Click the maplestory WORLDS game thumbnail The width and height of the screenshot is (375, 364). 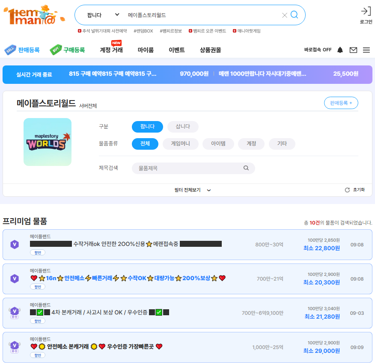coord(48,142)
